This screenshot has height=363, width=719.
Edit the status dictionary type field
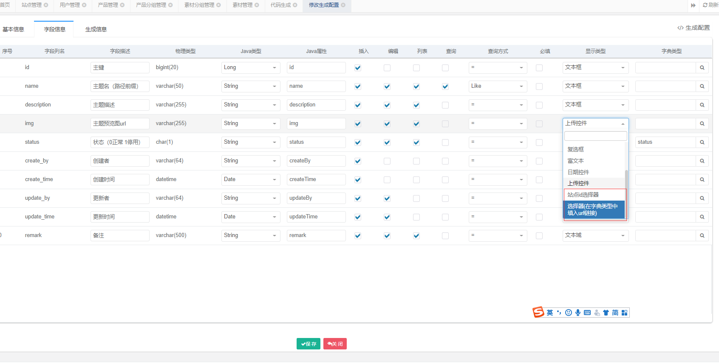[x=665, y=142]
